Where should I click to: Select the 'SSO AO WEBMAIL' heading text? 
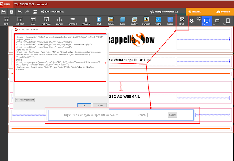[x=124, y=96]
